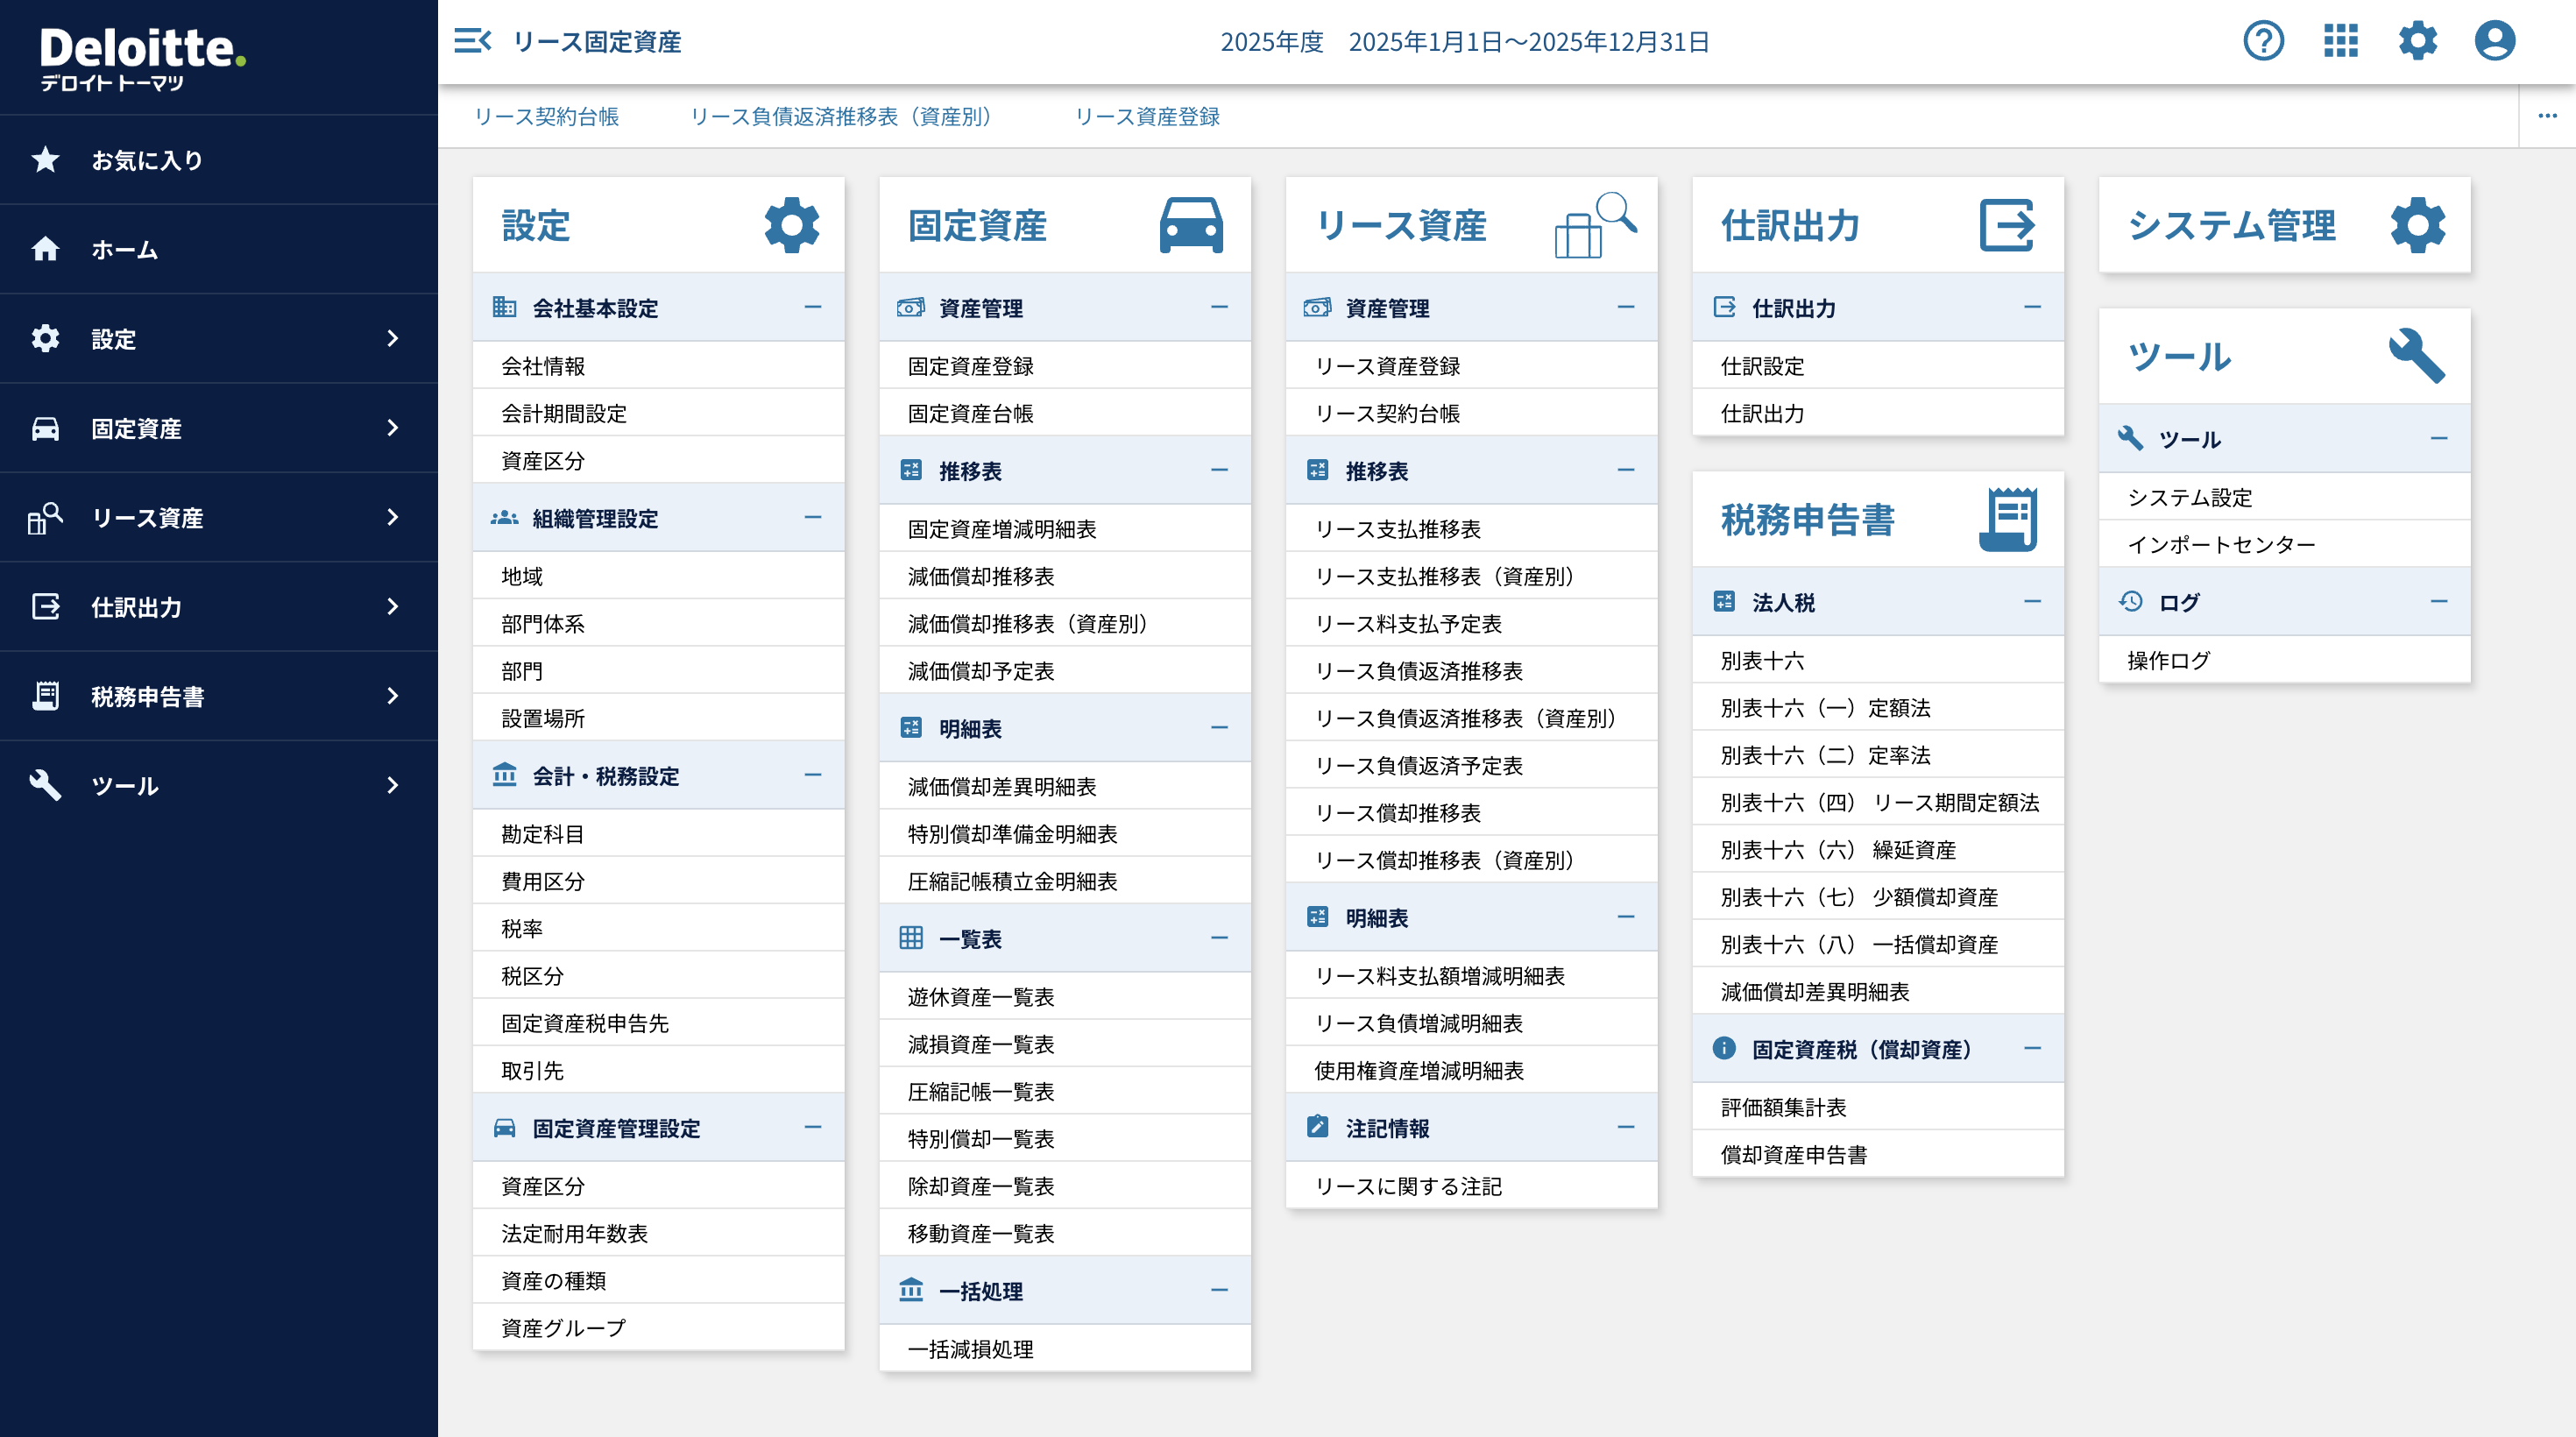
Task: Expand the 設定 sidebar chevron
Action: point(392,339)
